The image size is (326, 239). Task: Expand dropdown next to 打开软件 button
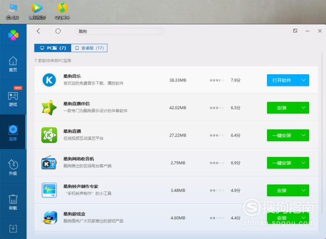[x=303, y=80]
